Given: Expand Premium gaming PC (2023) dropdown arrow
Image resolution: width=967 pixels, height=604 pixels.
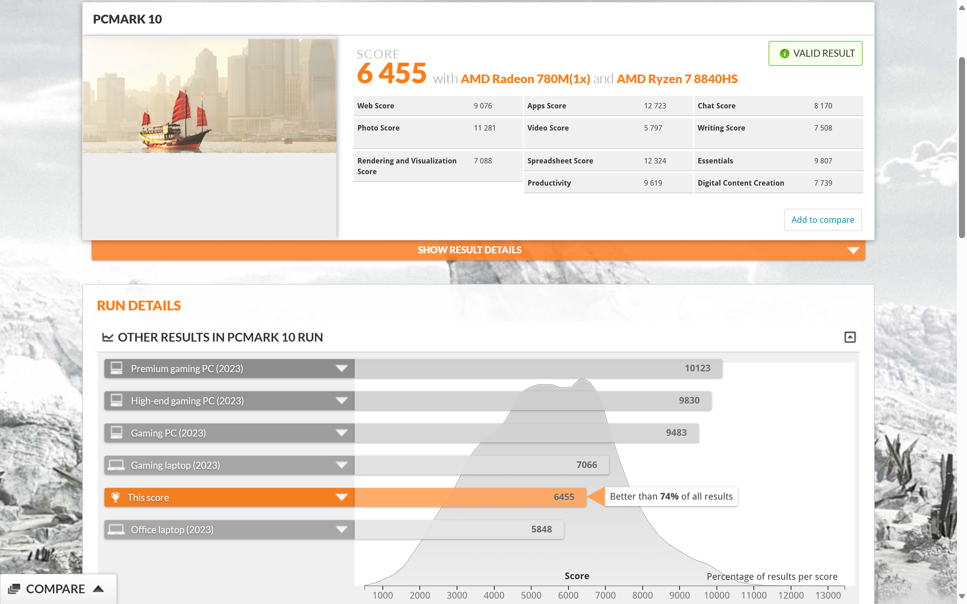Looking at the screenshot, I should coord(341,368).
